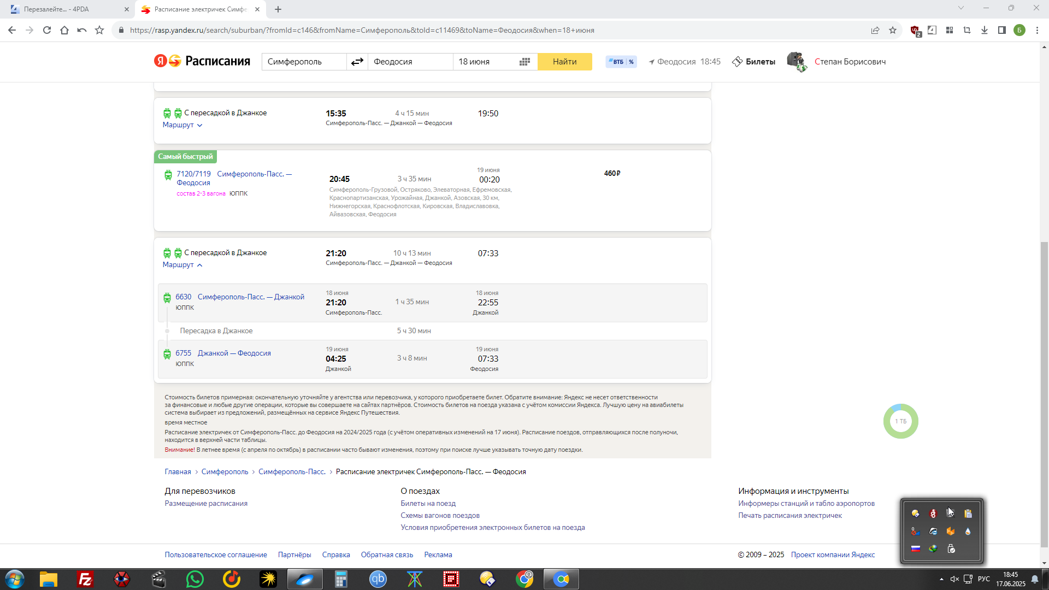Collapse the hidden tray icons arrow
This screenshot has width=1049, height=590.
pos(941,579)
